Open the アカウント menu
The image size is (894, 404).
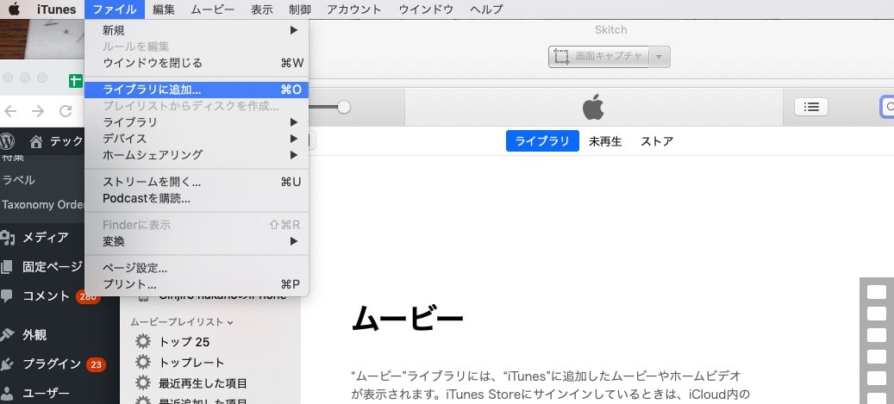[x=354, y=9]
